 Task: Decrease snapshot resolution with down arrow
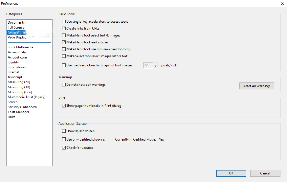pos(156,67)
